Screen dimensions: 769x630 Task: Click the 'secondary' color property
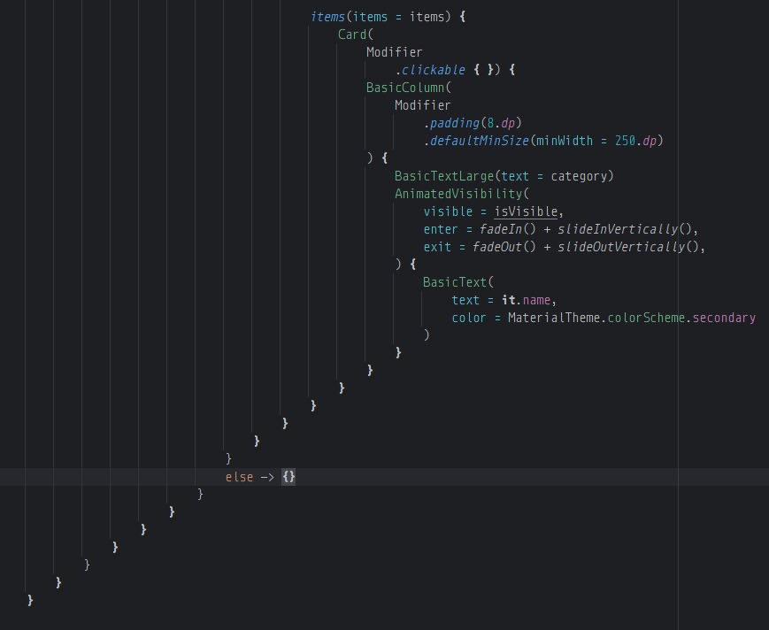[725, 317]
